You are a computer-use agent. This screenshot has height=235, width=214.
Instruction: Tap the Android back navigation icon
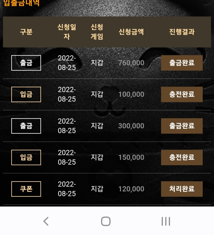point(46,221)
